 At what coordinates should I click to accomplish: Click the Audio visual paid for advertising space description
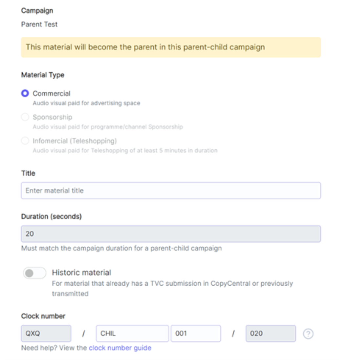(86, 103)
